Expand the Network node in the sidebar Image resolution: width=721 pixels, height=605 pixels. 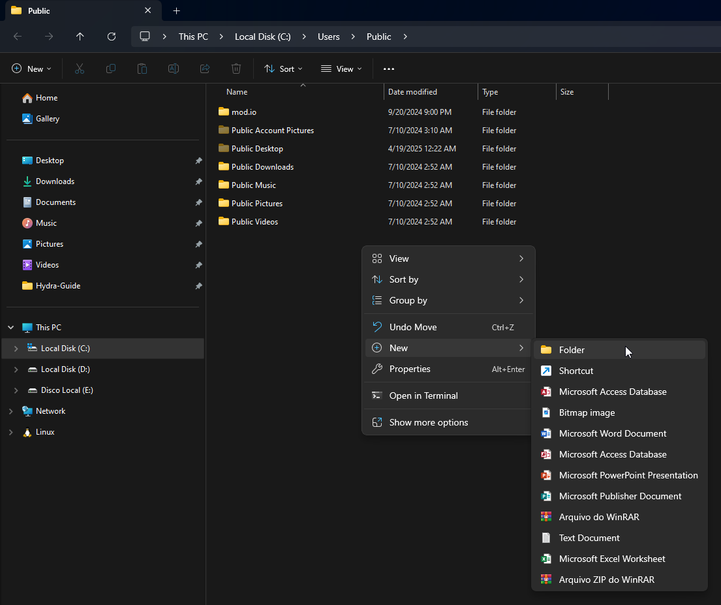tap(10, 411)
